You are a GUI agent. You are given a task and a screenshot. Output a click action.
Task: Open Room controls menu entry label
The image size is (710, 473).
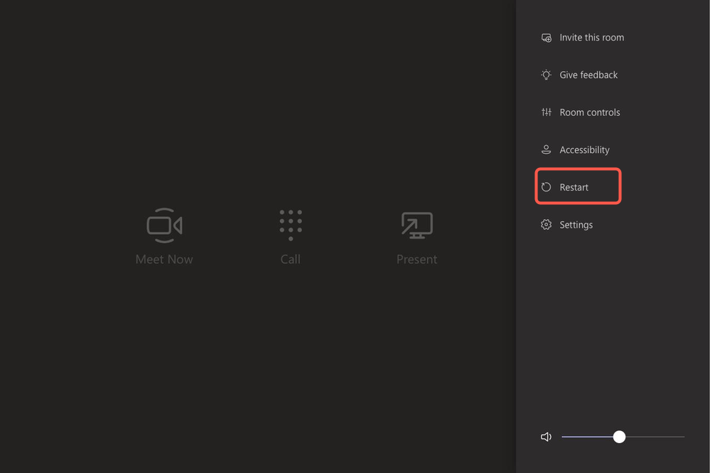click(589, 112)
